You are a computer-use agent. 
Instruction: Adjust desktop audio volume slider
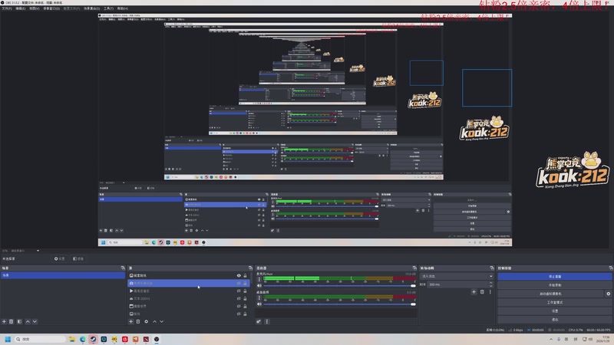tap(339, 304)
